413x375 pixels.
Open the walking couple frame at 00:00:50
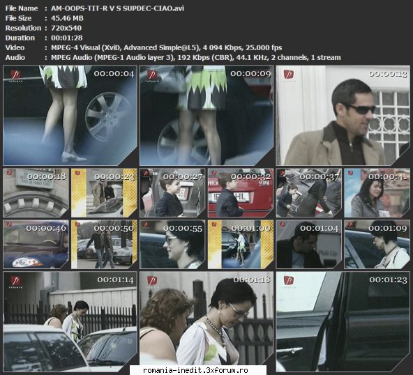tap(104, 245)
